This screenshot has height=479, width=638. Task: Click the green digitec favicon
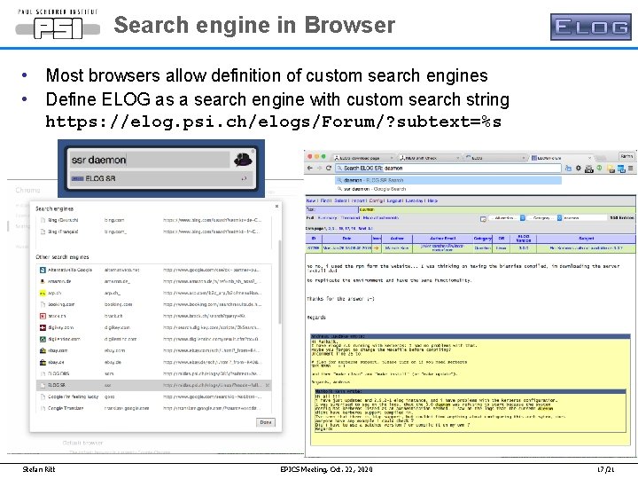[43, 339]
